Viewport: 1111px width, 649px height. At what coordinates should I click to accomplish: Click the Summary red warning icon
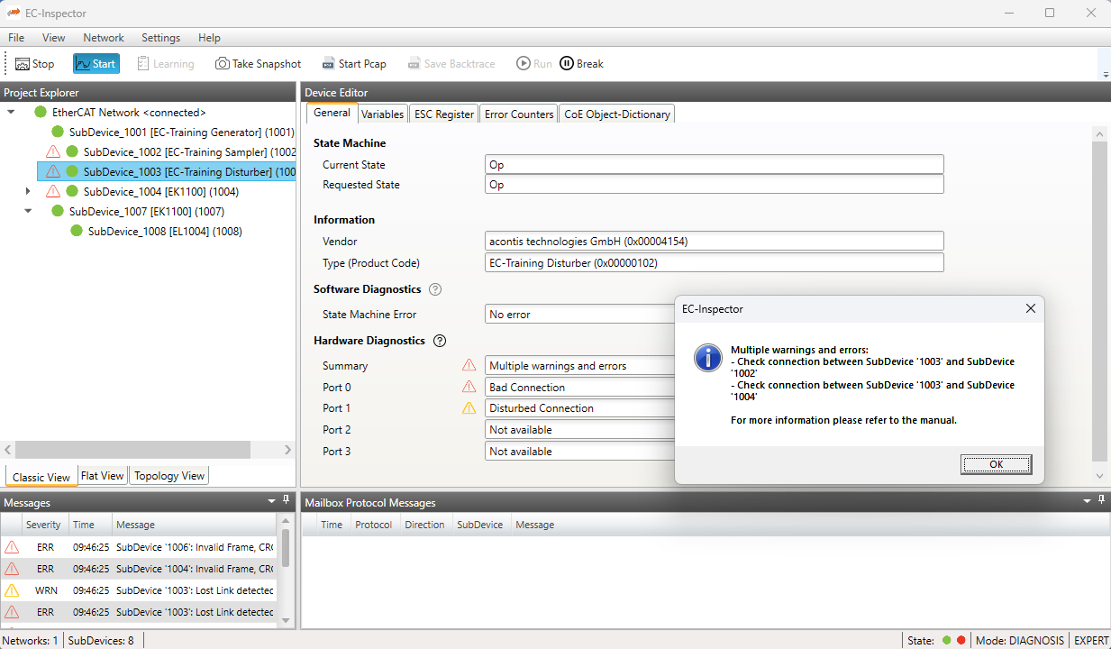tap(469, 365)
